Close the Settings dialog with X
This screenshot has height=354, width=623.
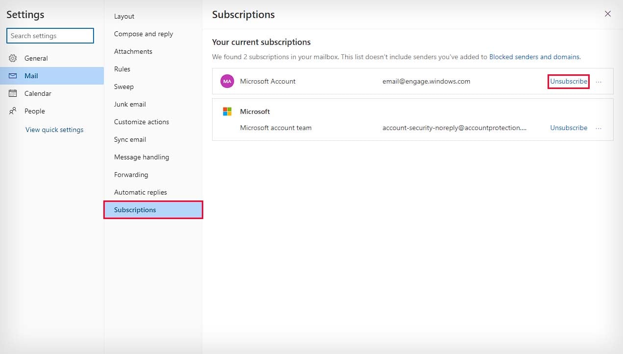pyautogui.click(x=608, y=14)
